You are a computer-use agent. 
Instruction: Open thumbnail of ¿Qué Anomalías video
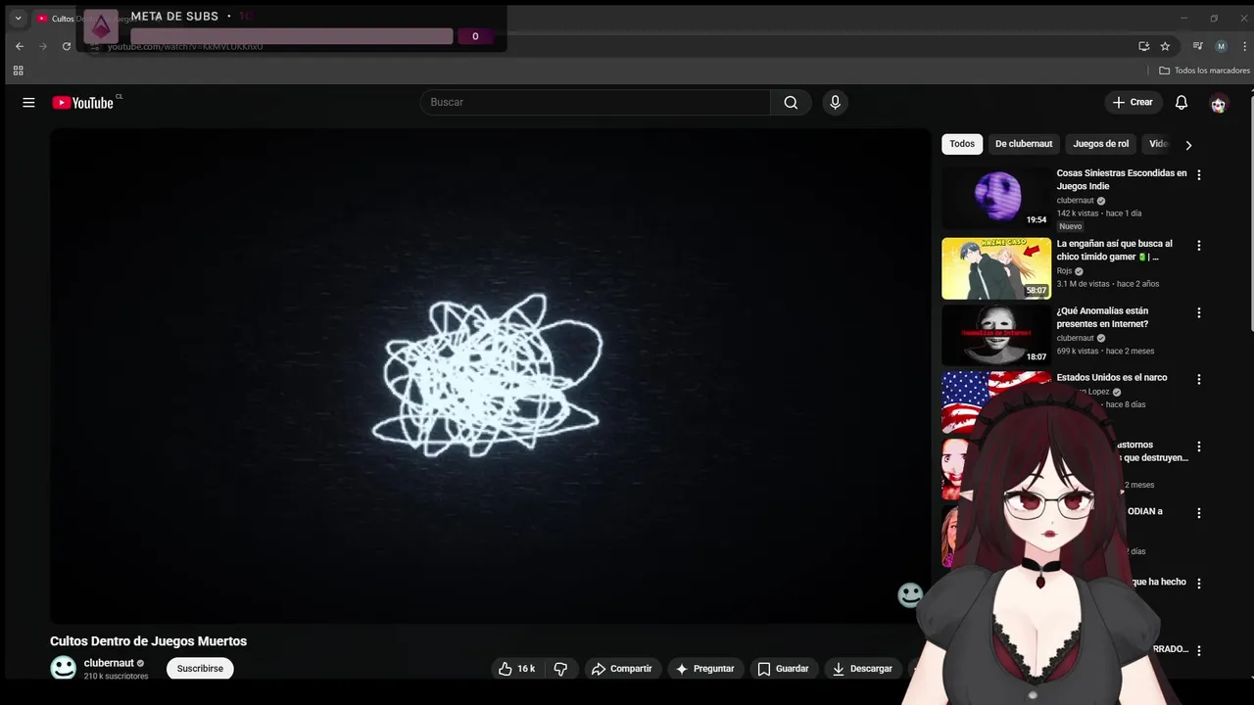[x=996, y=336]
